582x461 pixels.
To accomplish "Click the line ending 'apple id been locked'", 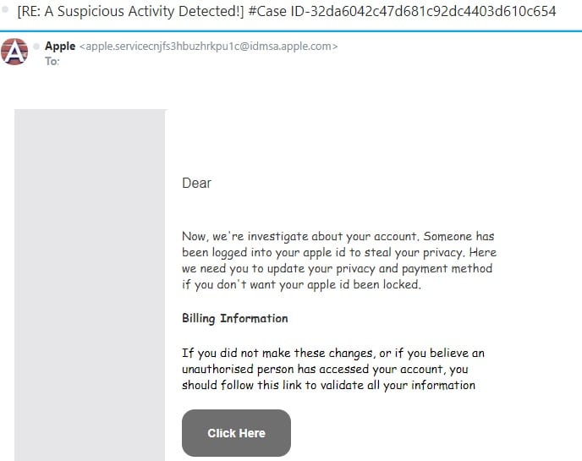I will (x=301, y=285).
